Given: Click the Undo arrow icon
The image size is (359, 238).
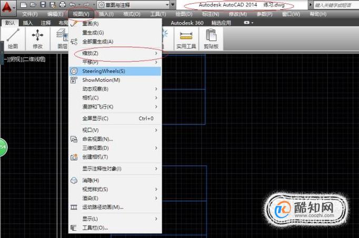Looking at the screenshot, I should click(72, 5).
